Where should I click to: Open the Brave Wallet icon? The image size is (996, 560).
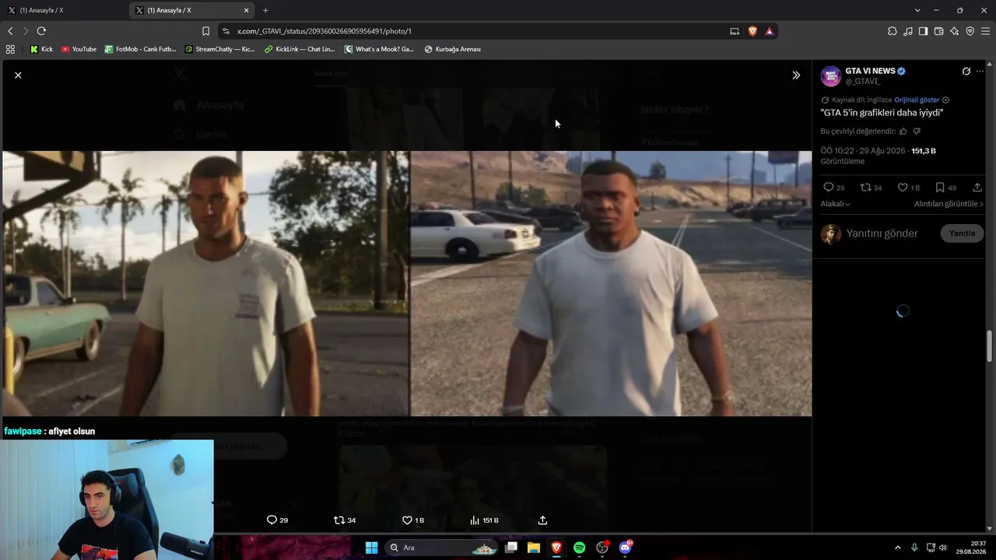click(938, 31)
